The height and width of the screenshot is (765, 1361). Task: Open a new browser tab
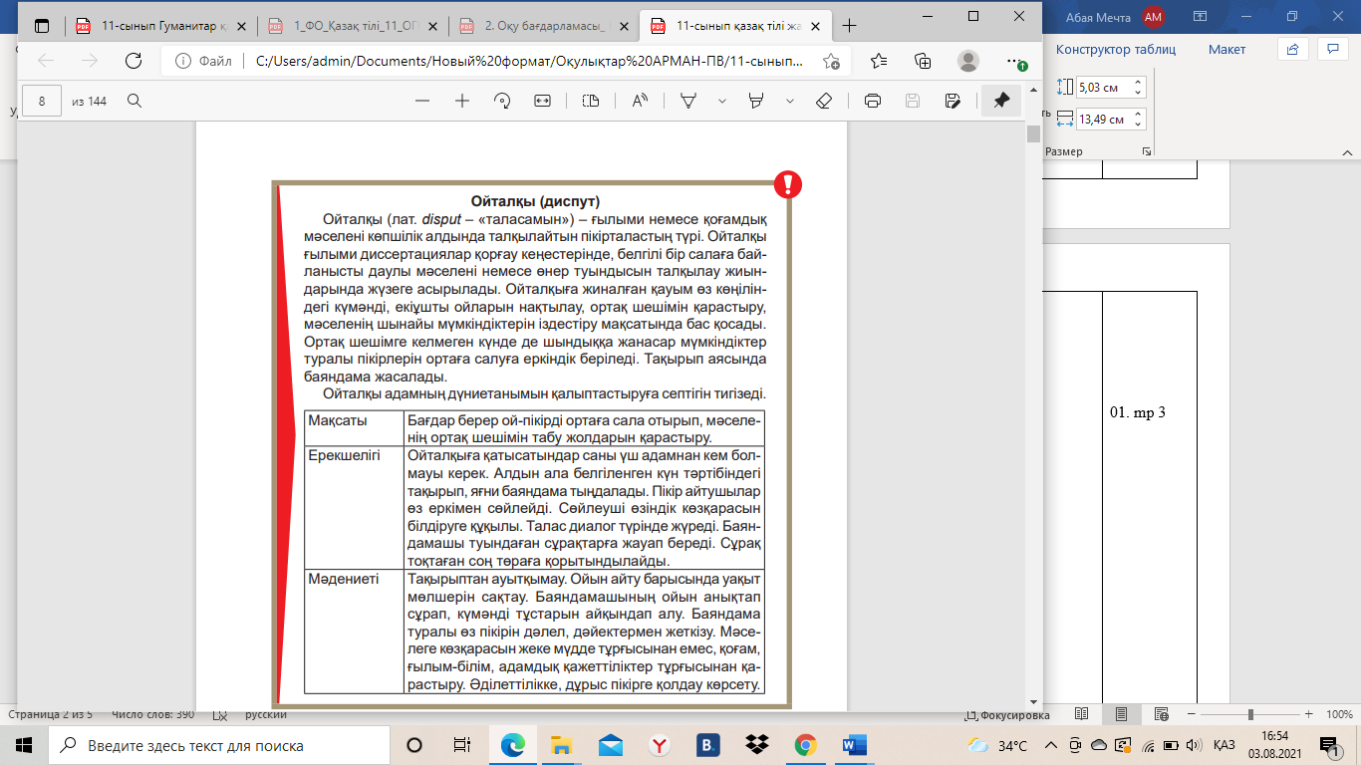(849, 26)
